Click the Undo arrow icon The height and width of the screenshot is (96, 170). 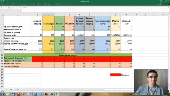(x=4, y=1)
